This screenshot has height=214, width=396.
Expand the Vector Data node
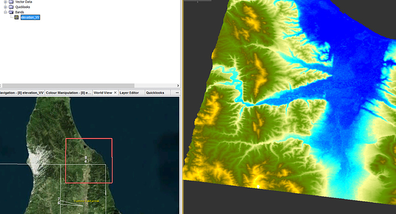5,2
